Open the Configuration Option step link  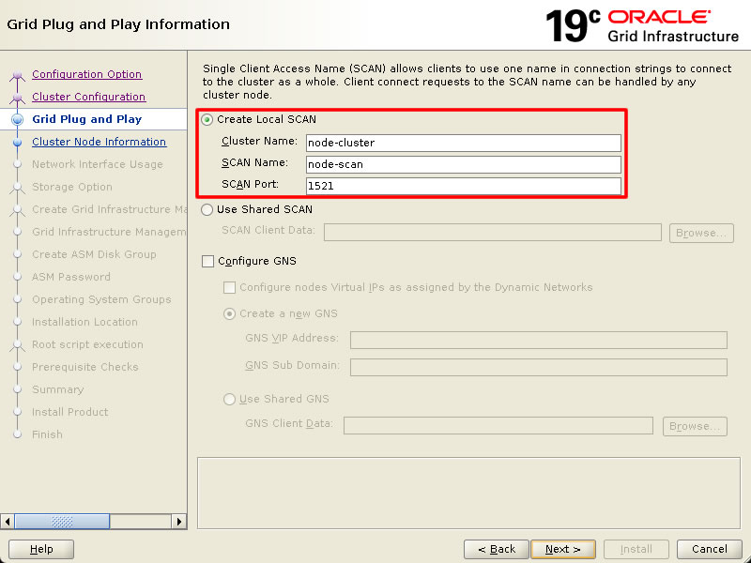86,74
